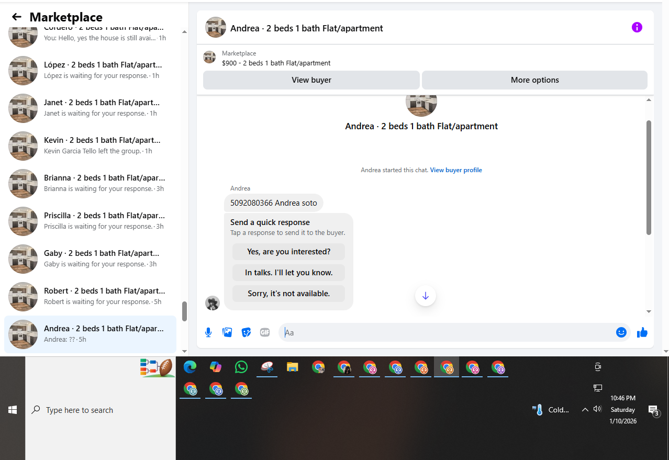Click the chat scrollbar up arrow

pyautogui.click(x=649, y=99)
